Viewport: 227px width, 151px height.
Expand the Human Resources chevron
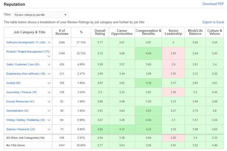(x=49, y=101)
